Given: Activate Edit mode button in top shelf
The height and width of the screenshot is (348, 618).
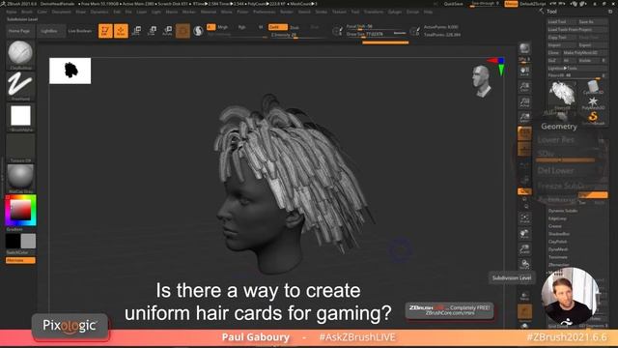Looking at the screenshot, I should pos(105,31).
